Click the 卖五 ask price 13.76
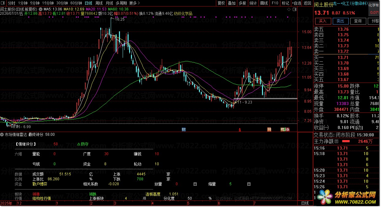This screenshot has height=207, width=381. pos(343,29)
